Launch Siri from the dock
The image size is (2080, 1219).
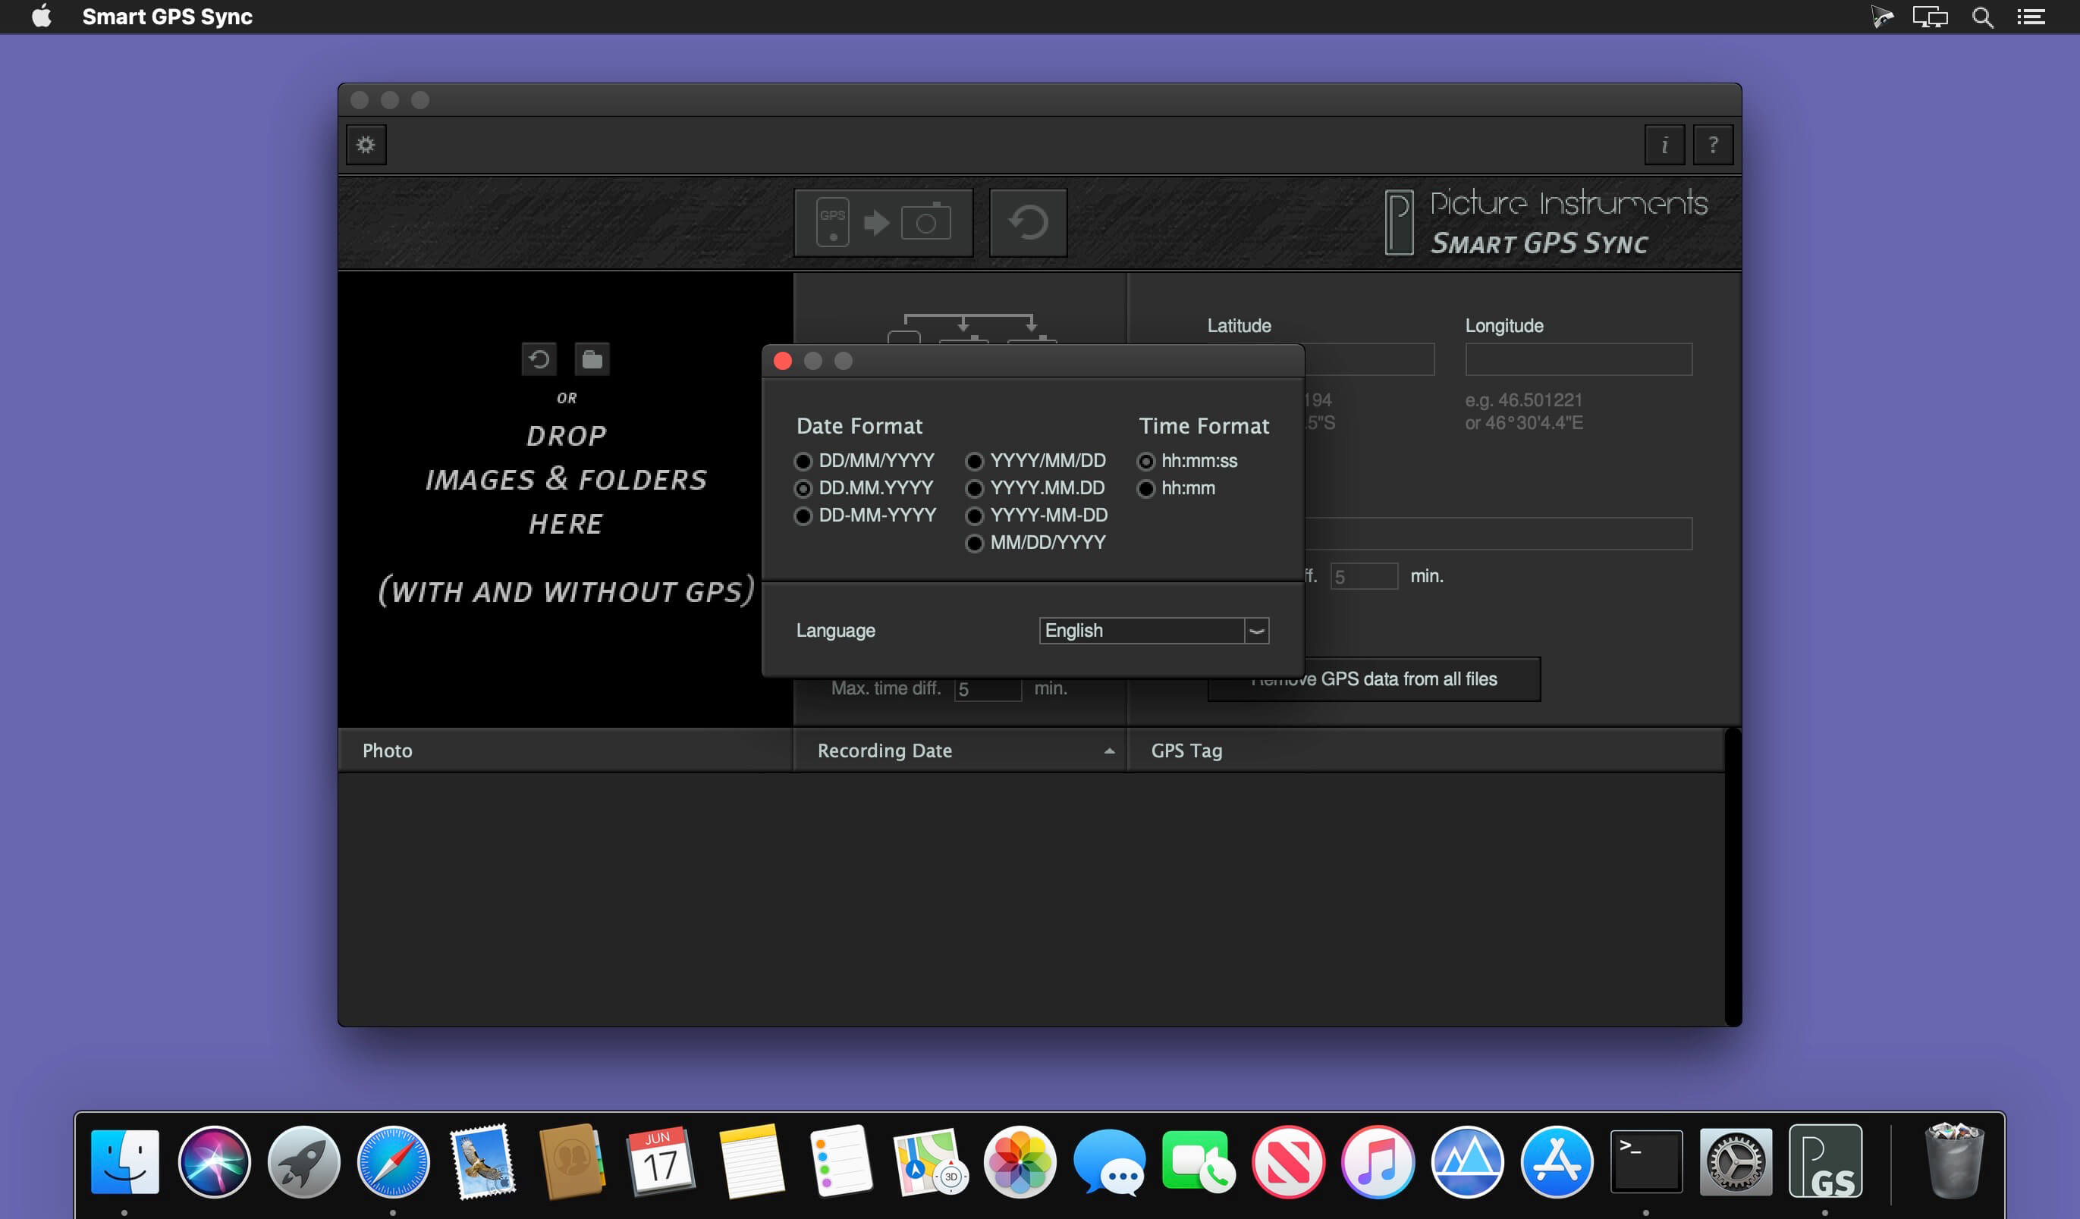pos(214,1161)
